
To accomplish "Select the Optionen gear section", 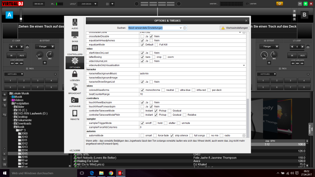I will point(75,63).
